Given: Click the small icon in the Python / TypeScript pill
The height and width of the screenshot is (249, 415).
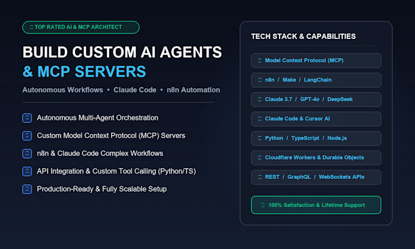Looking at the screenshot, I should coord(259,138).
